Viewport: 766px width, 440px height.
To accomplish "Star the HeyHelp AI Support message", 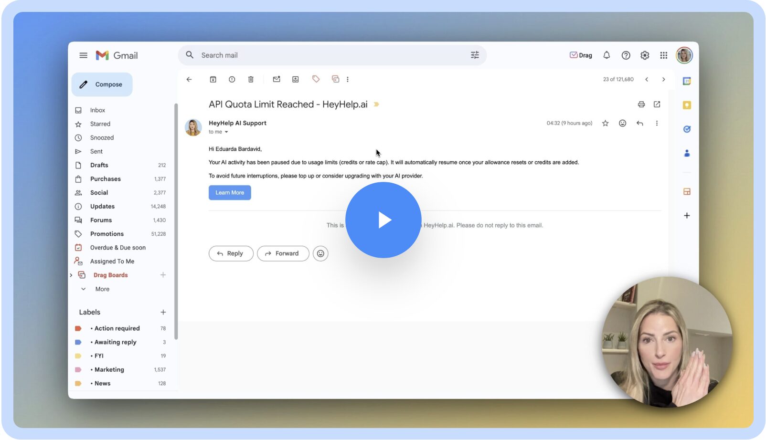I will click(x=605, y=123).
